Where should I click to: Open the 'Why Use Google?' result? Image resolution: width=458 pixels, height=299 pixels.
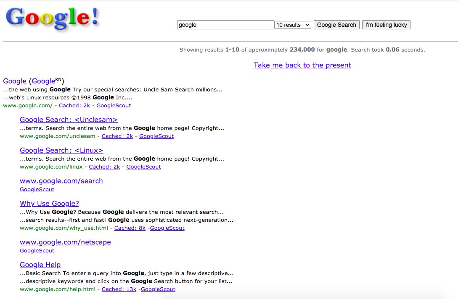49,203
